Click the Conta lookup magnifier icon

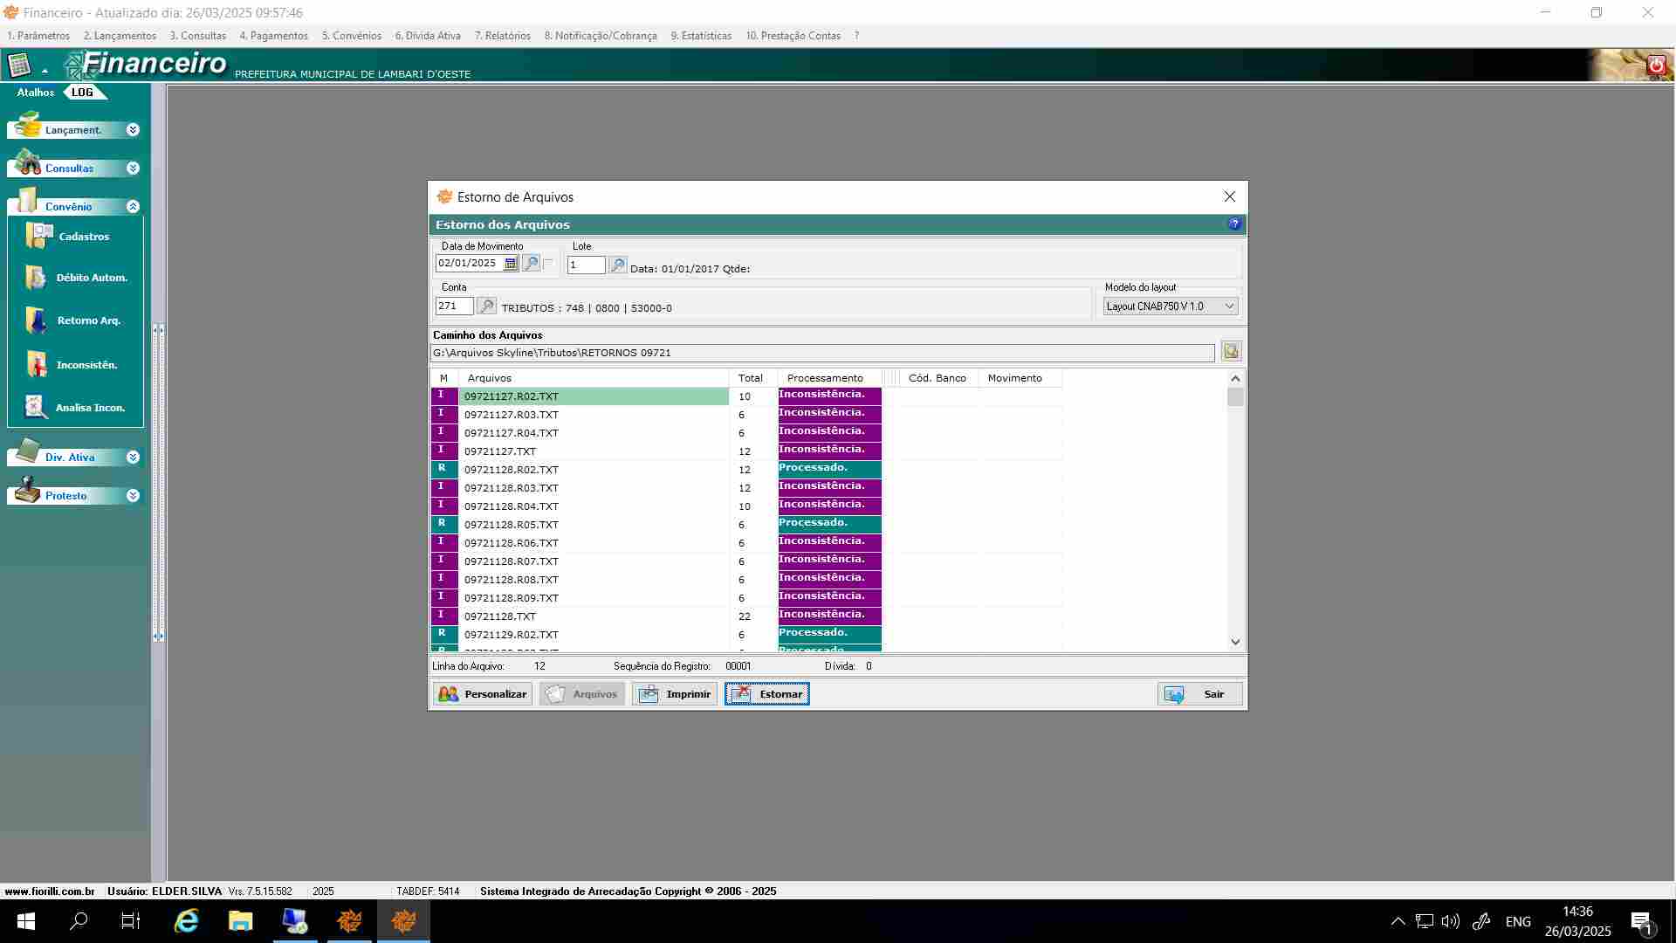pyautogui.click(x=486, y=306)
